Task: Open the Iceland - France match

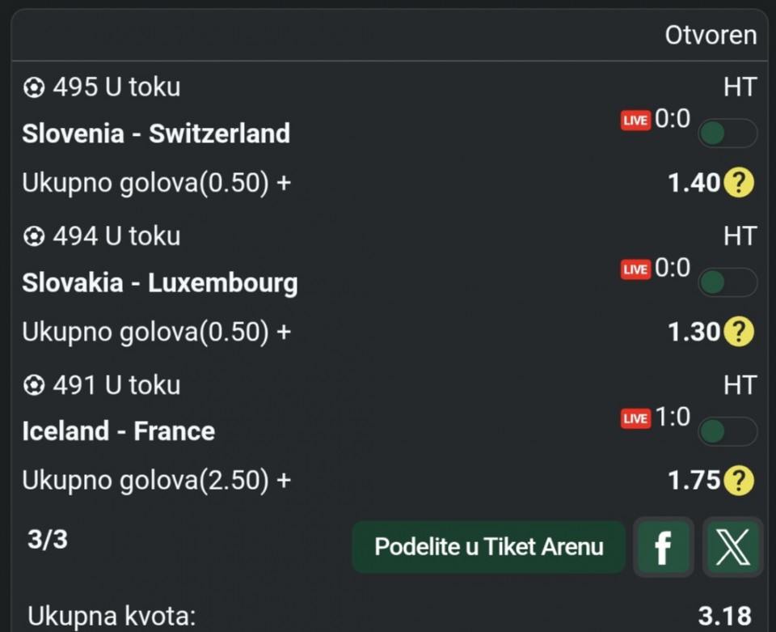Action: point(119,431)
